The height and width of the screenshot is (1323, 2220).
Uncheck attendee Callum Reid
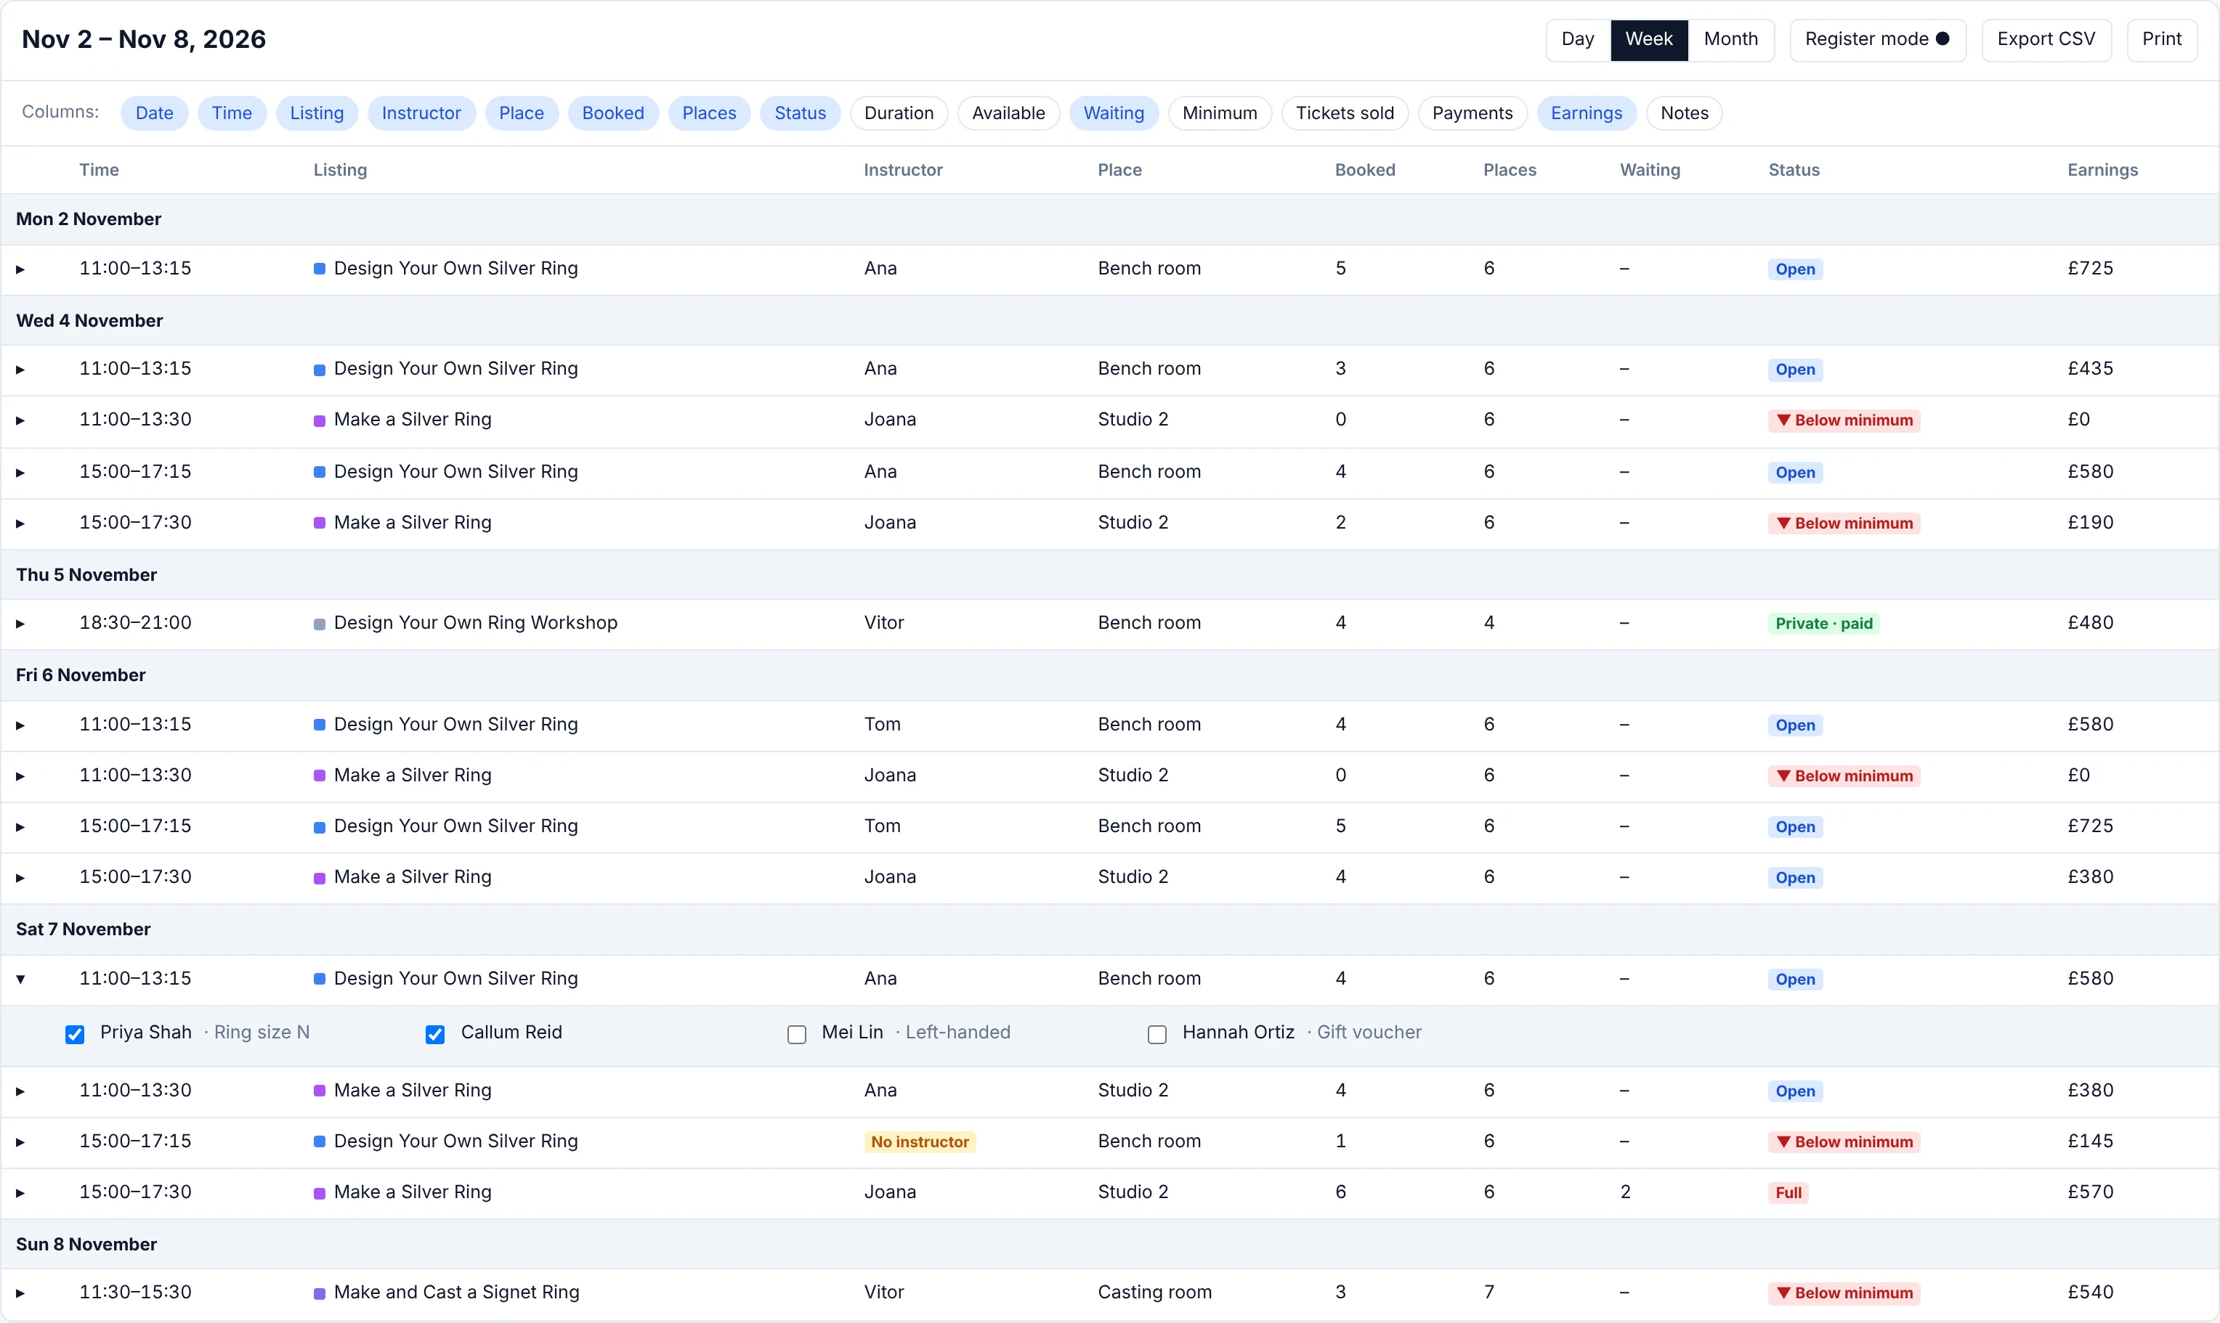pos(435,1034)
